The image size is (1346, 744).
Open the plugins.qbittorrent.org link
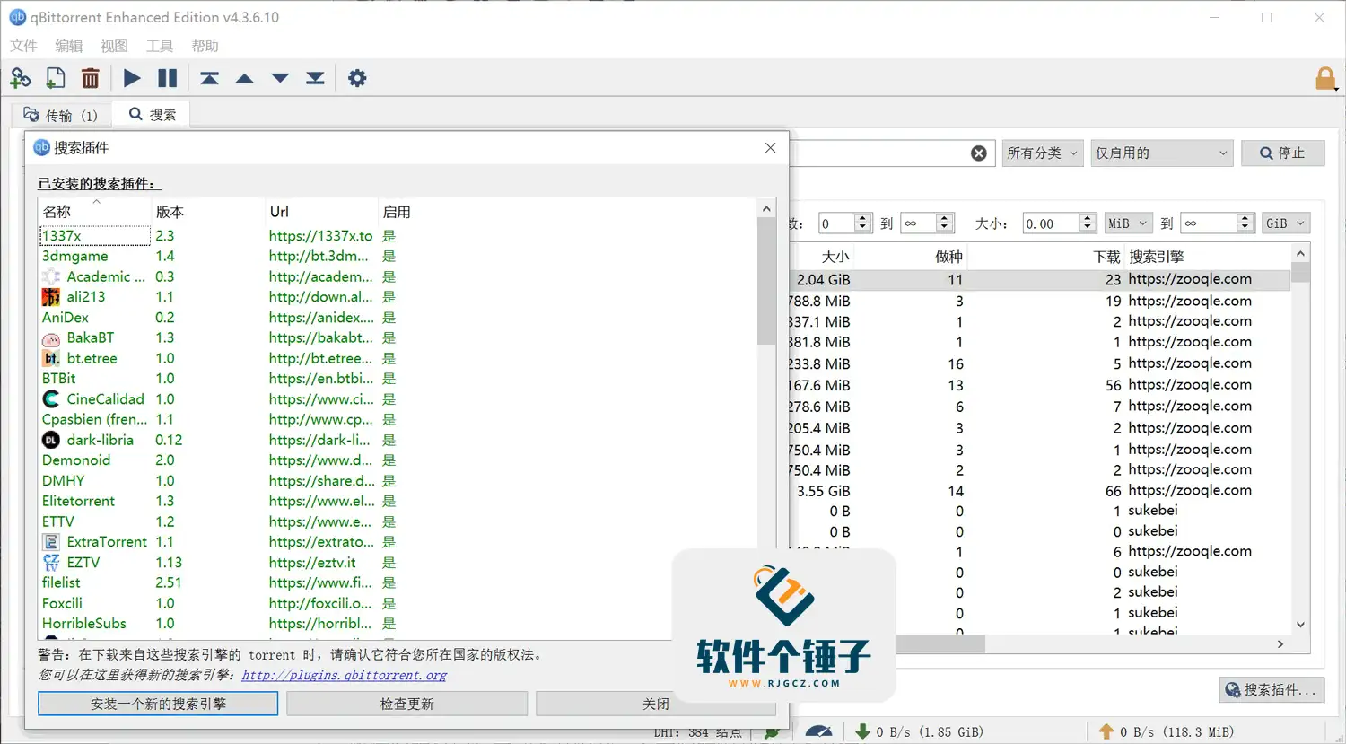[344, 675]
